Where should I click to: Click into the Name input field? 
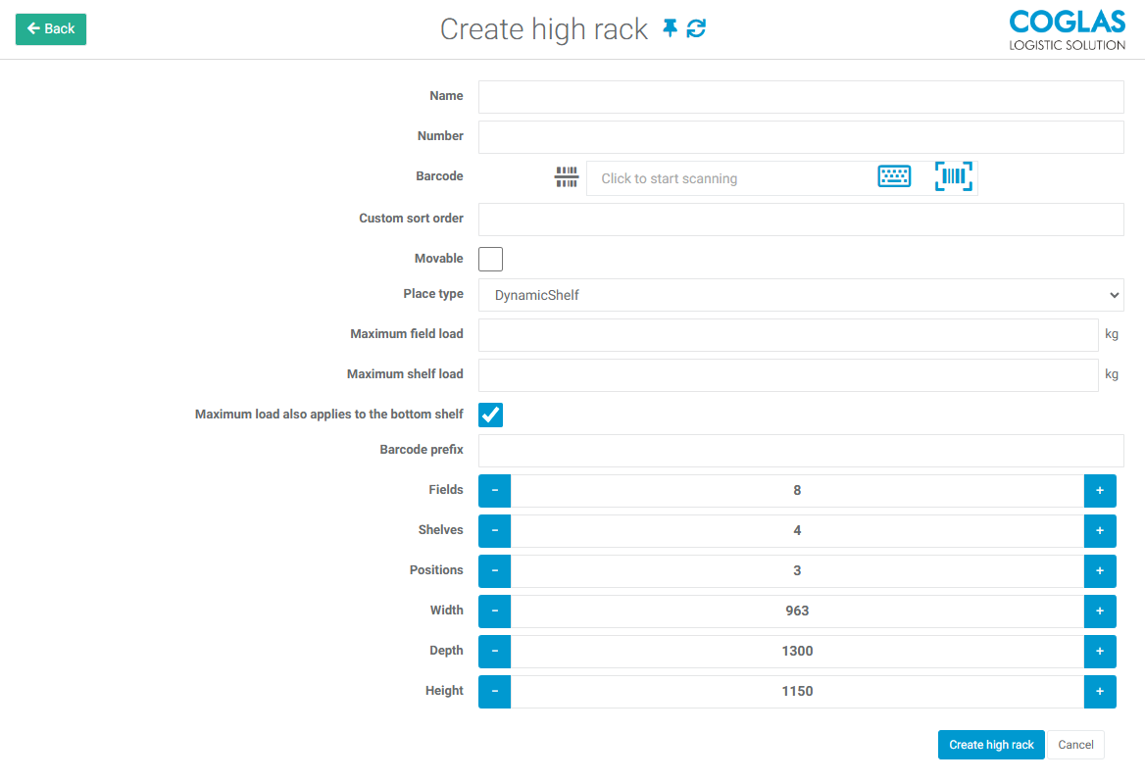tap(800, 97)
